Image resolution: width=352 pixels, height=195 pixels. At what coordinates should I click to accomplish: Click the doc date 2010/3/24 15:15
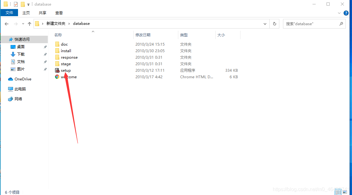(x=150, y=44)
